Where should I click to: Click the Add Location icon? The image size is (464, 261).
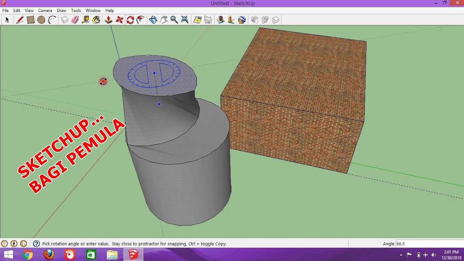click(221, 20)
